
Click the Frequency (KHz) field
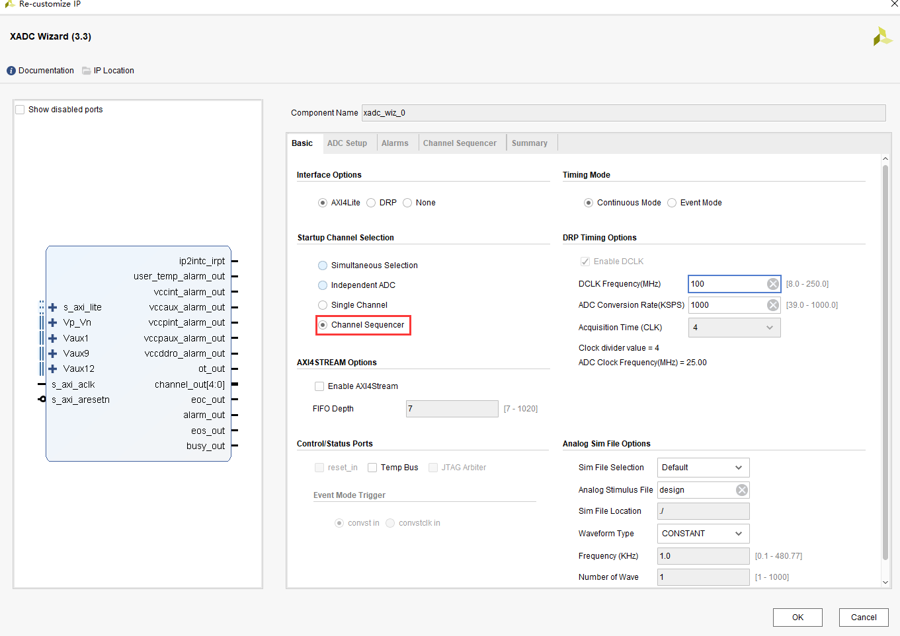703,556
